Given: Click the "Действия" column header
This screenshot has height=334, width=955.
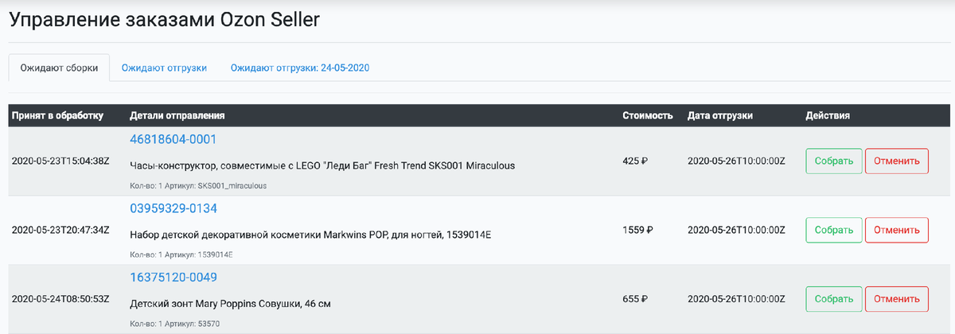Looking at the screenshot, I should pyautogui.click(x=828, y=116).
